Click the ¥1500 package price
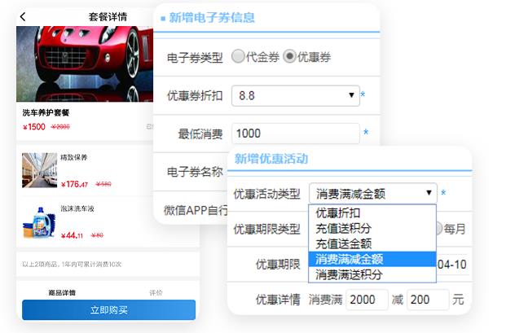This screenshot has height=333, width=506. 34,127
